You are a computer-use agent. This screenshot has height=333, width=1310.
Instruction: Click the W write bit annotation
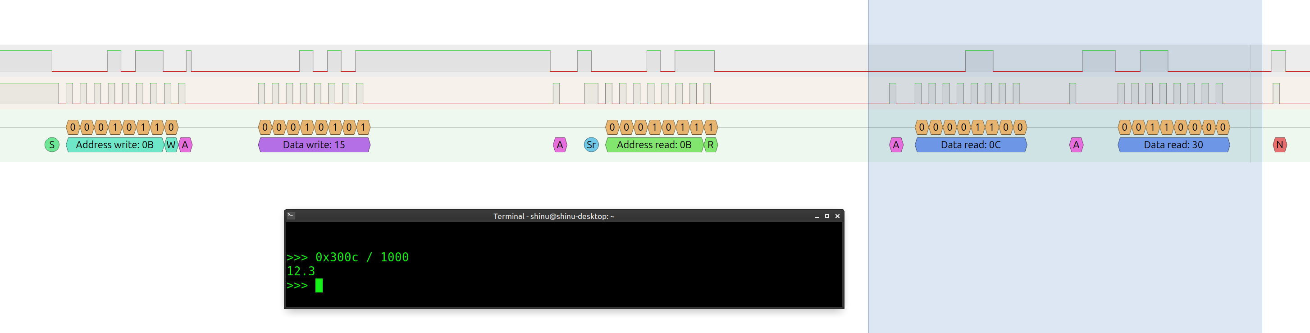pyautogui.click(x=171, y=145)
